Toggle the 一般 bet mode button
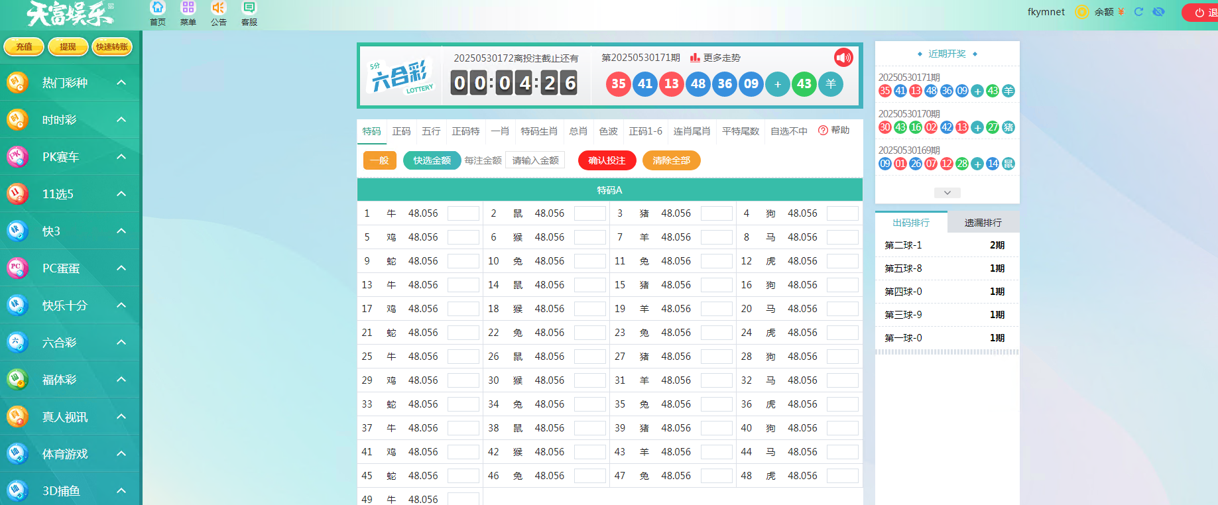1218x505 pixels. 380,160
